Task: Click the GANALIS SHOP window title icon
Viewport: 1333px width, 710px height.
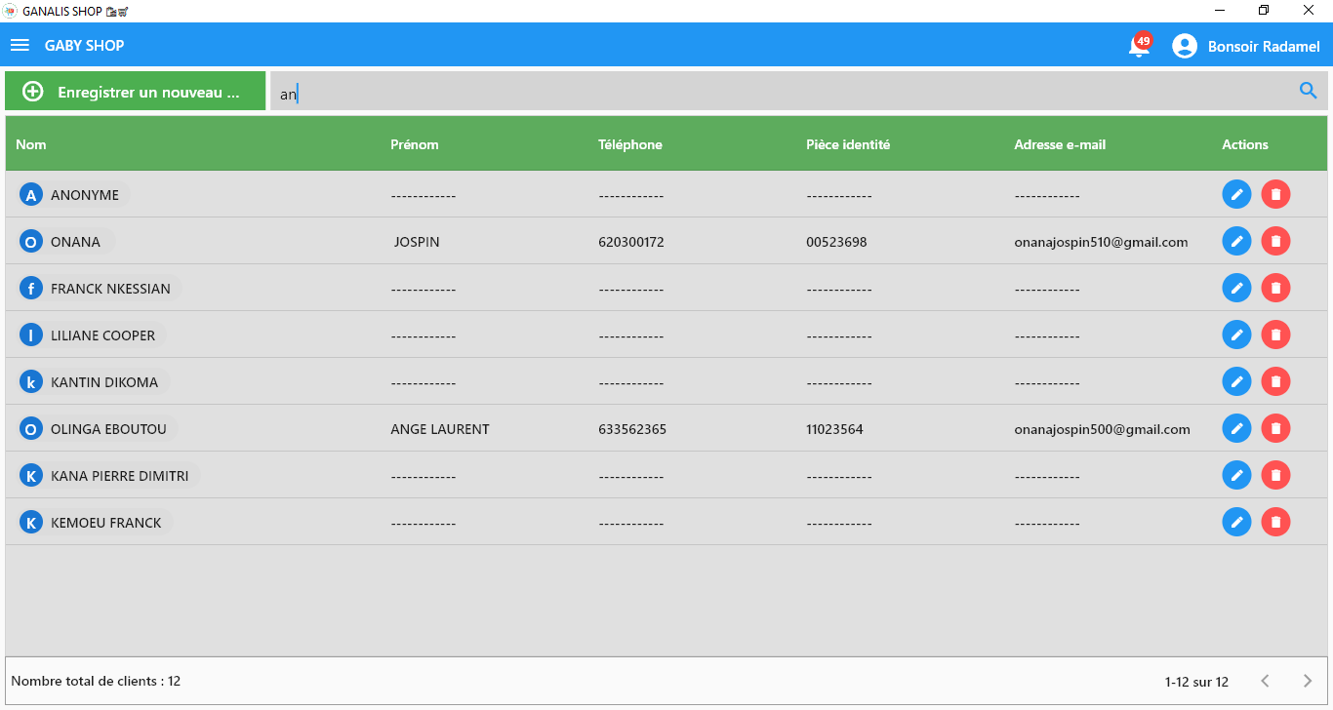Action: [x=11, y=11]
